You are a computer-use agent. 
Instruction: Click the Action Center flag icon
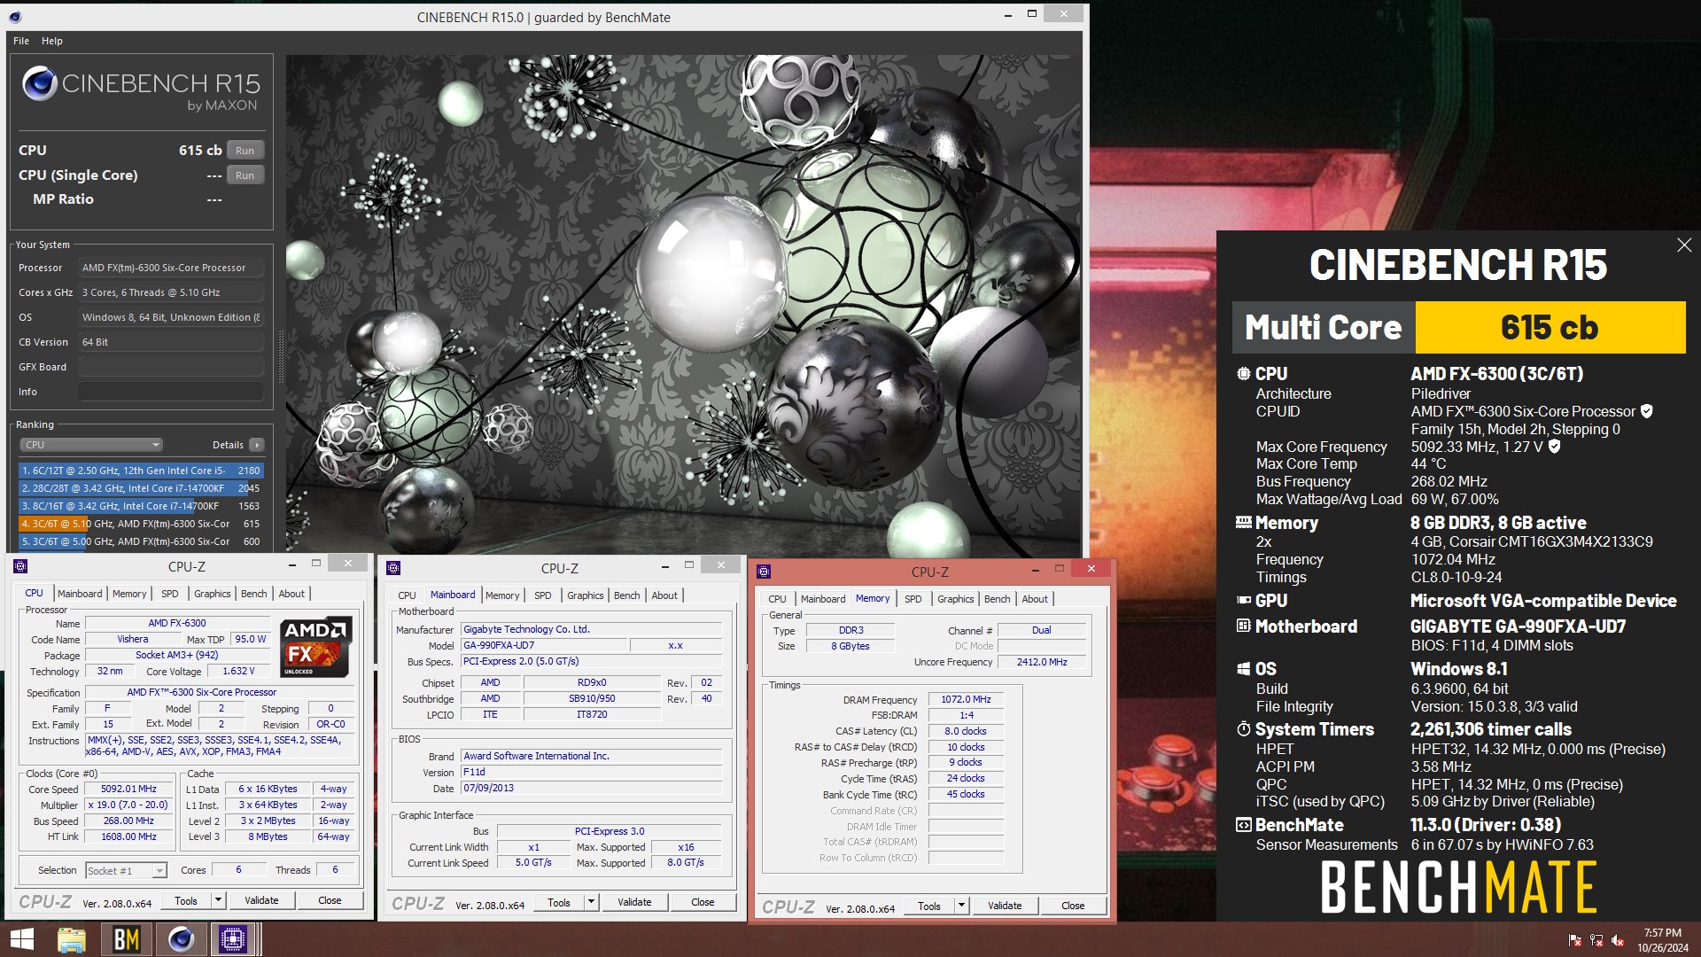(1575, 940)
